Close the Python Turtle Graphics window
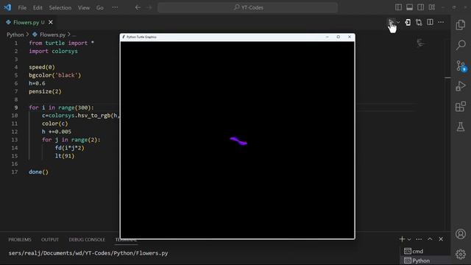The image size is (471, 265). pos(350,37)
